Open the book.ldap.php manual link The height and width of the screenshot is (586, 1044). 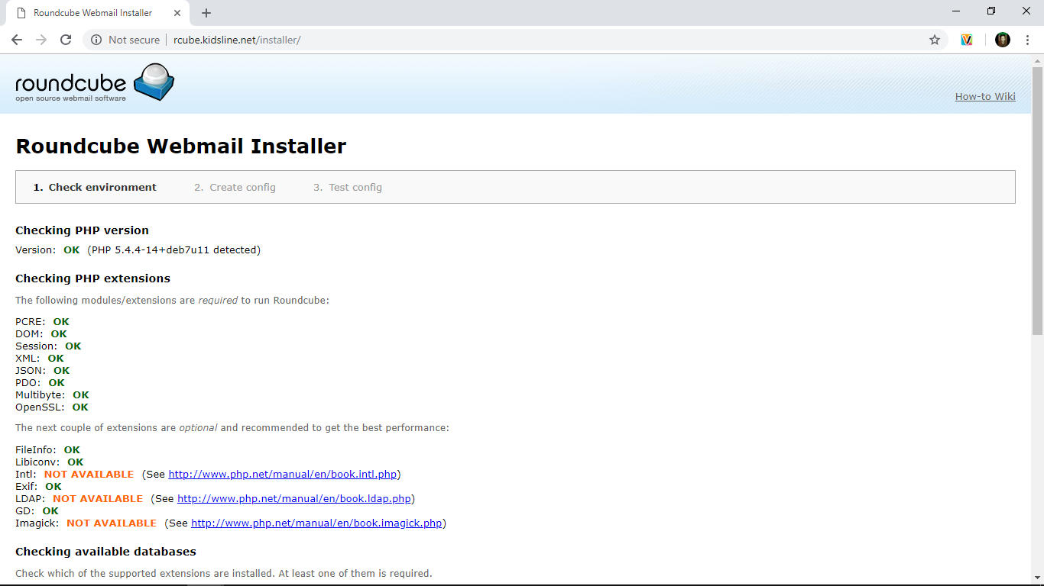pyautogui.click(x=296, y=498)
